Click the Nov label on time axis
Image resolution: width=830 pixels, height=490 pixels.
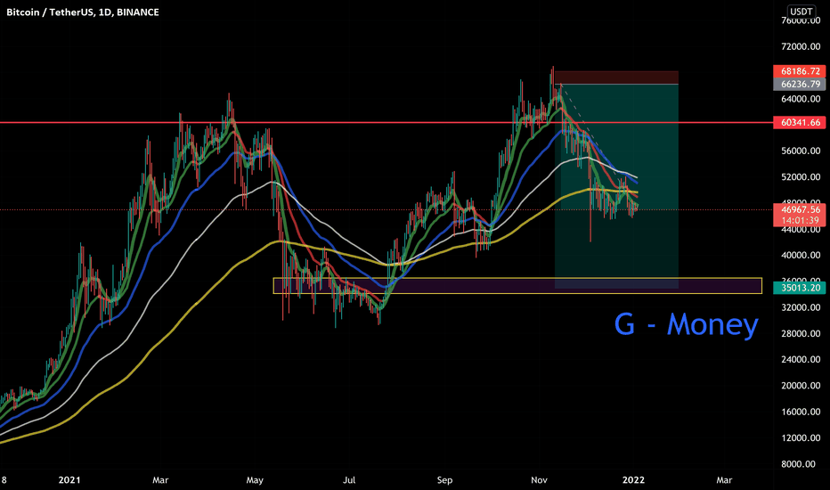(x=539, y=480)
